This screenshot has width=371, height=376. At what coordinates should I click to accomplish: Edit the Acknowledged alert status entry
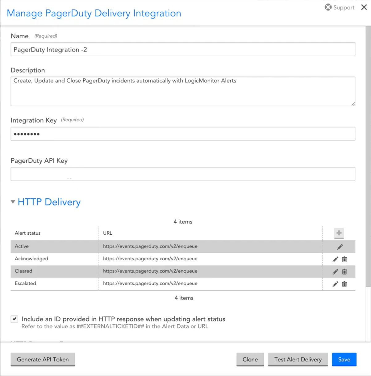point(336,259)
